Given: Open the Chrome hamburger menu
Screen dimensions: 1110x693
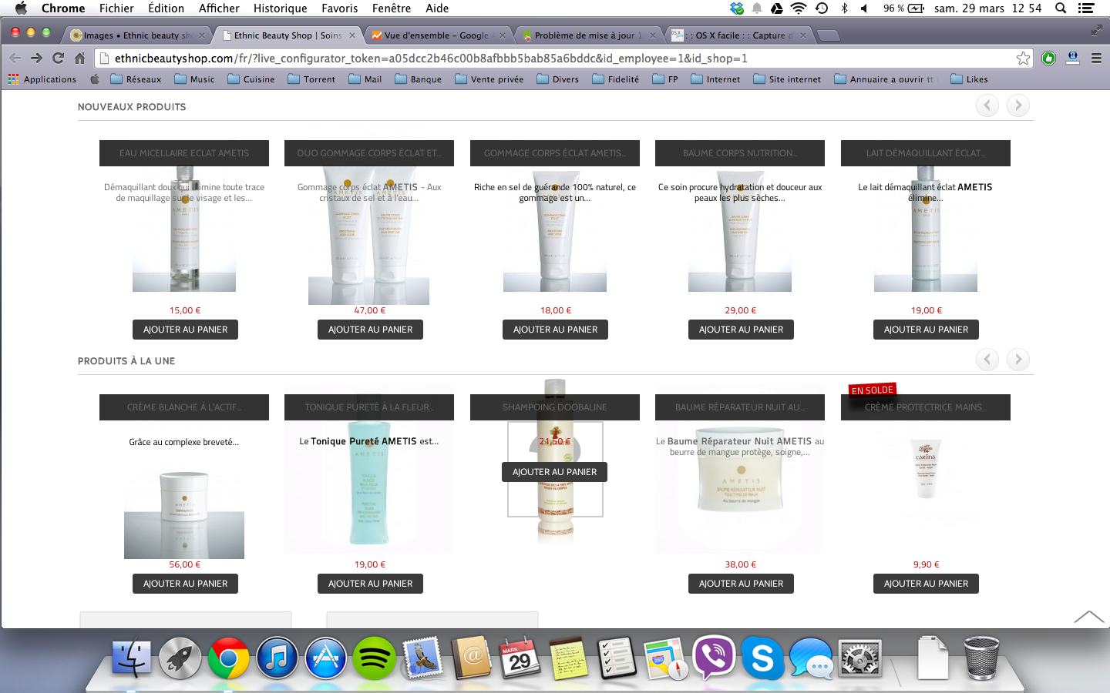Looking at the screenshot, I should [1096, 59].
